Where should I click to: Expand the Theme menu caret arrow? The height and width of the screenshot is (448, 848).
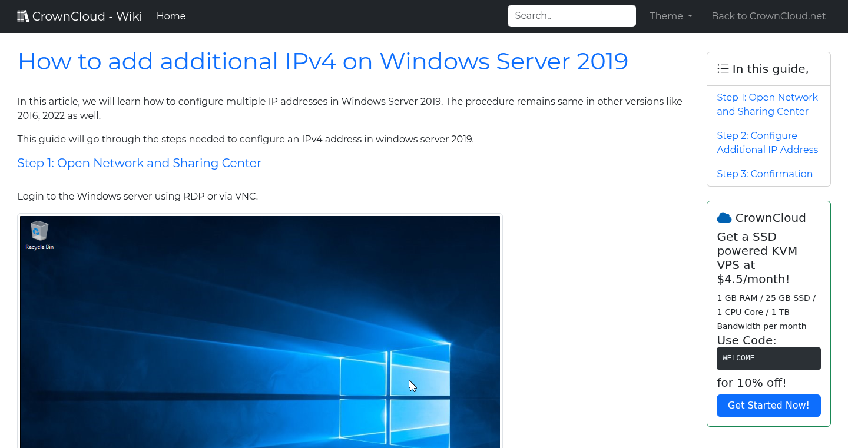690,16
